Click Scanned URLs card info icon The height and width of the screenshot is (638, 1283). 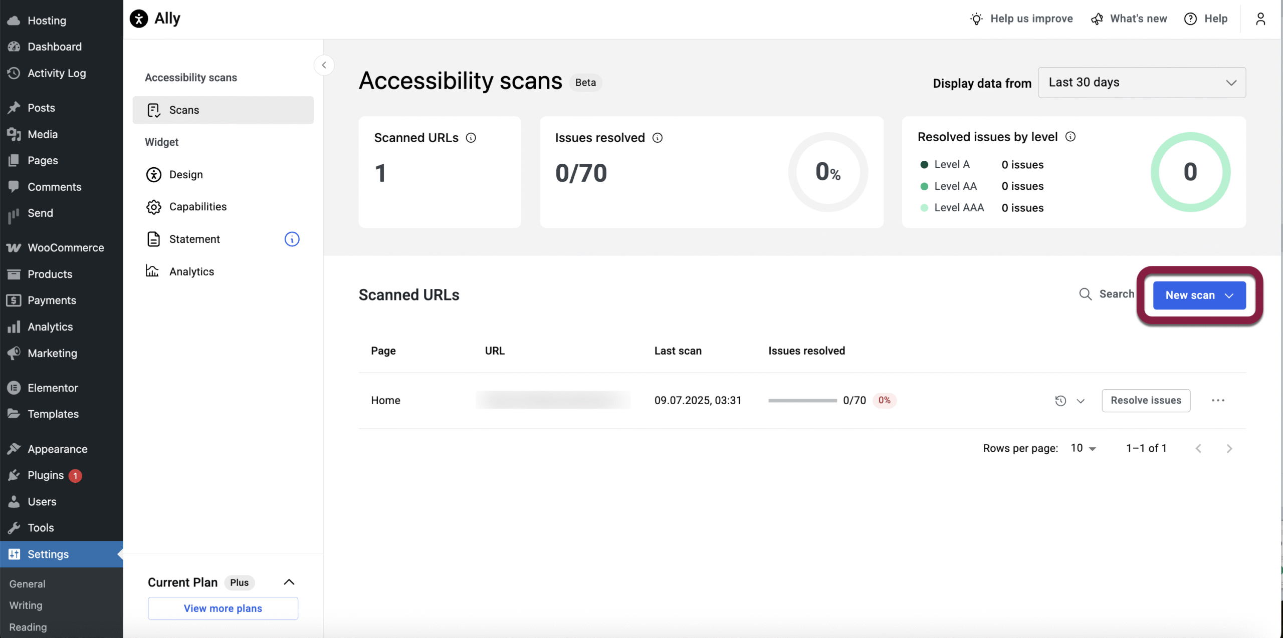pos(471,138)
